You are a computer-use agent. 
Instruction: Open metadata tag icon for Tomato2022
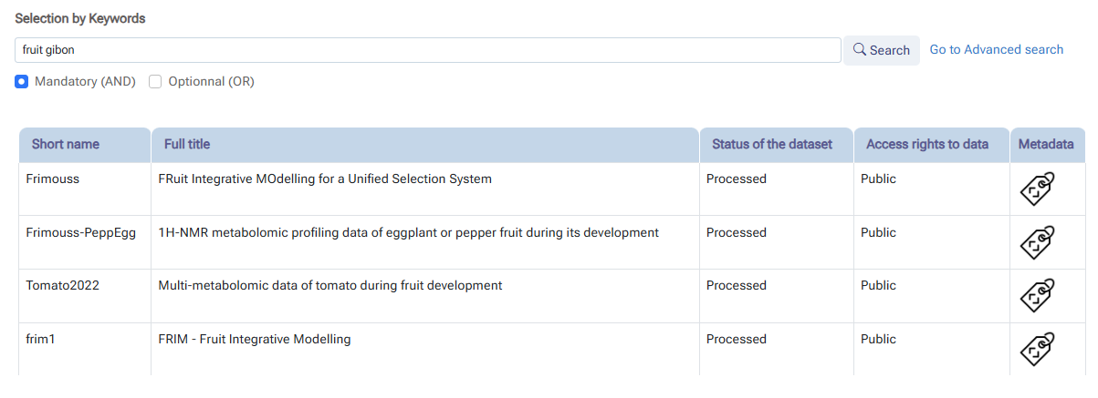1037,296
